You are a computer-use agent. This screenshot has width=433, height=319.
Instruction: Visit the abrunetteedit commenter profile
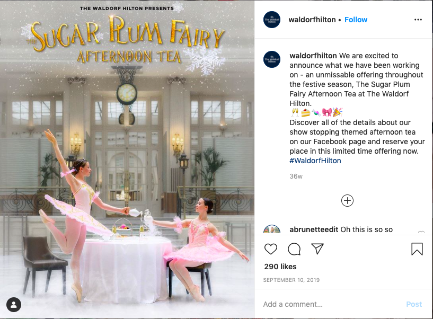[314, 229]
